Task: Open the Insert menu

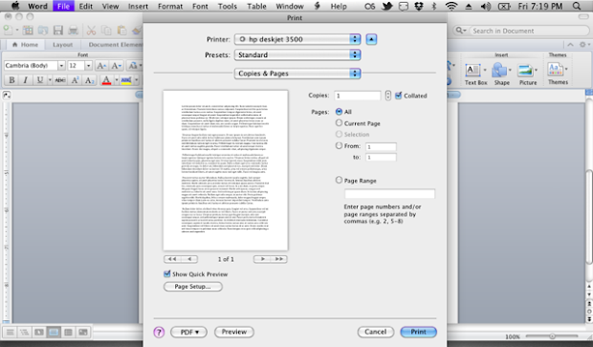Action: click(x=138, y=6)
